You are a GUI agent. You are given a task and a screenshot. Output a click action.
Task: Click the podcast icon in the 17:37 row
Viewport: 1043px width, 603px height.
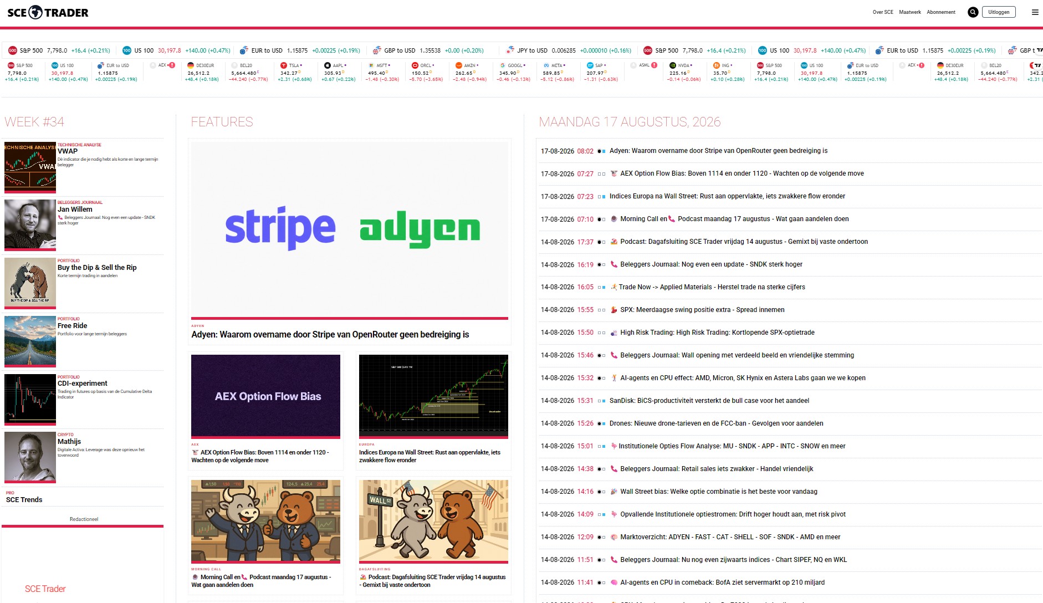click(613, 242)
